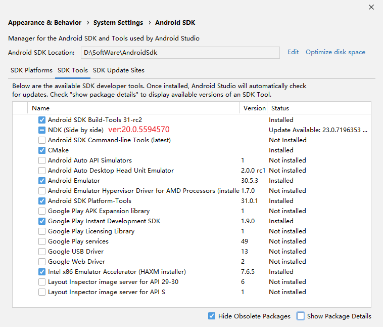Uncheck Android SDK Build-Tools 31-rc2 checkbox
The height and width of the screenshot is (327, 383).
(x=42, y=120)
